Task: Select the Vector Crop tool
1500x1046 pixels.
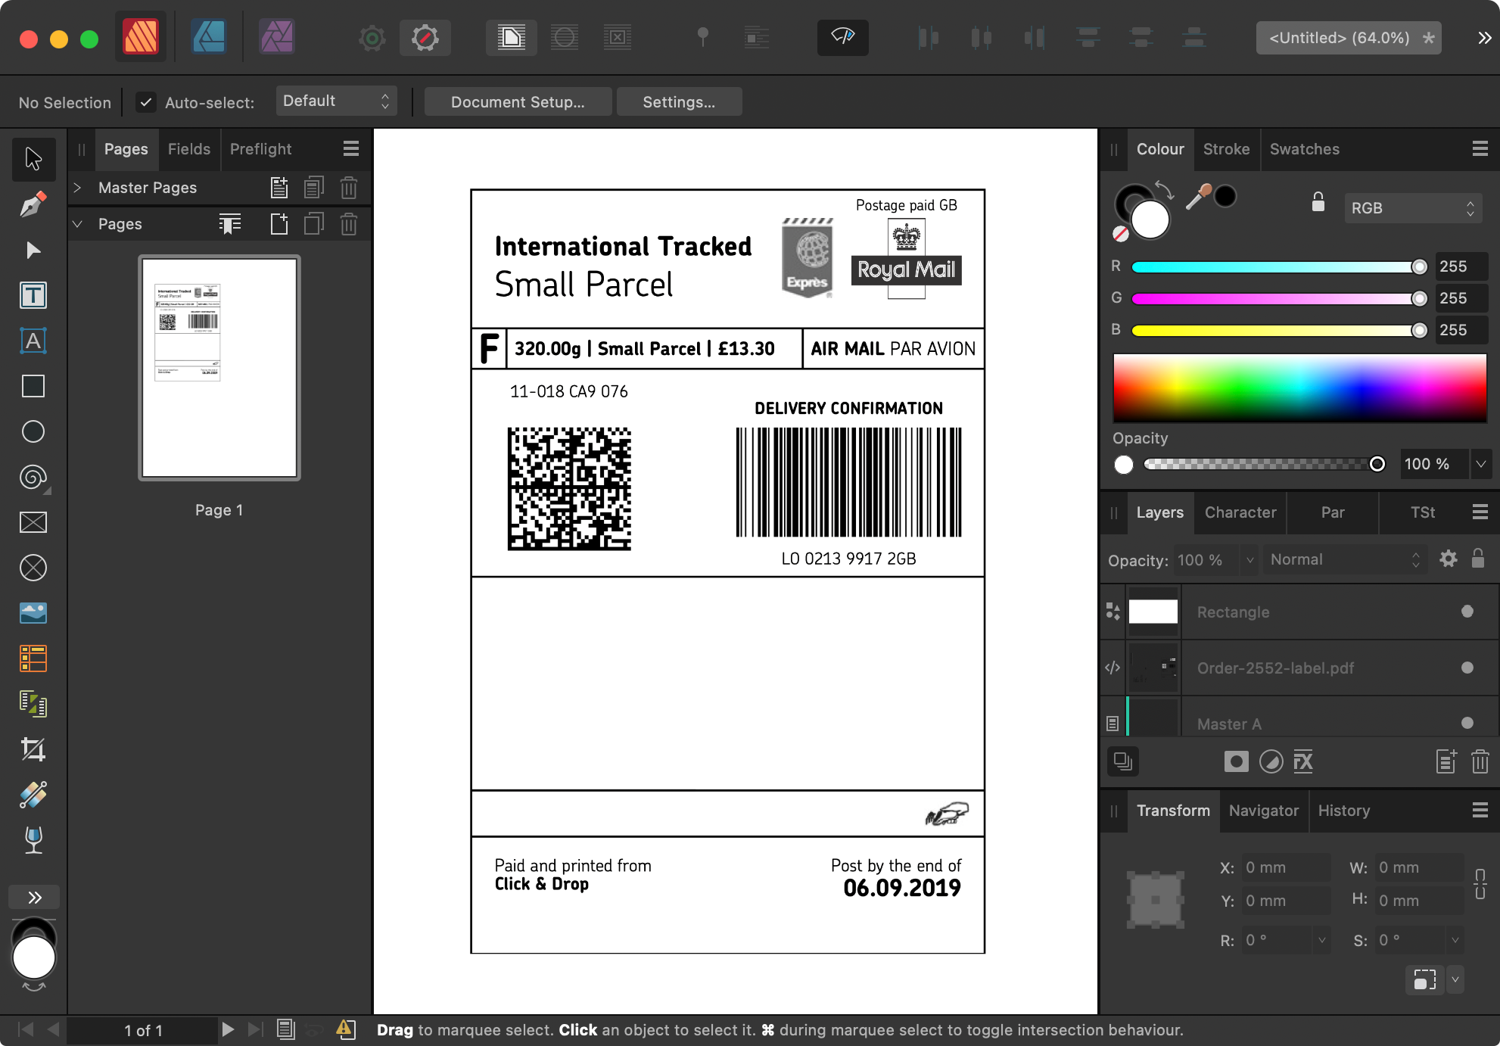Action: pyautogui.click(x=33, y=749)
